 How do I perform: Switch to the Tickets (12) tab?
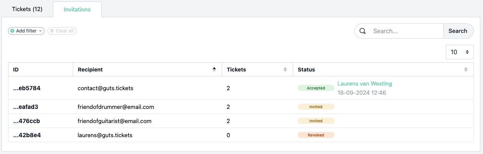coord(27,9)
